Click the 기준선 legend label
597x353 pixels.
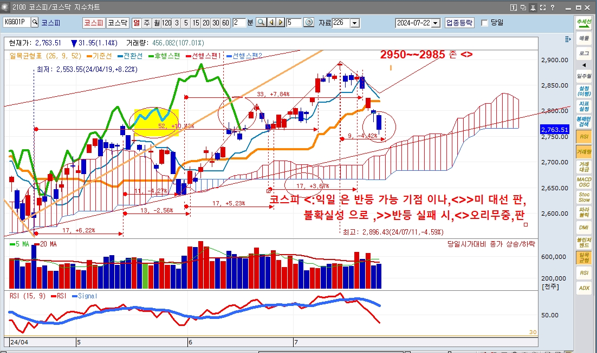[x=99, y=56]
